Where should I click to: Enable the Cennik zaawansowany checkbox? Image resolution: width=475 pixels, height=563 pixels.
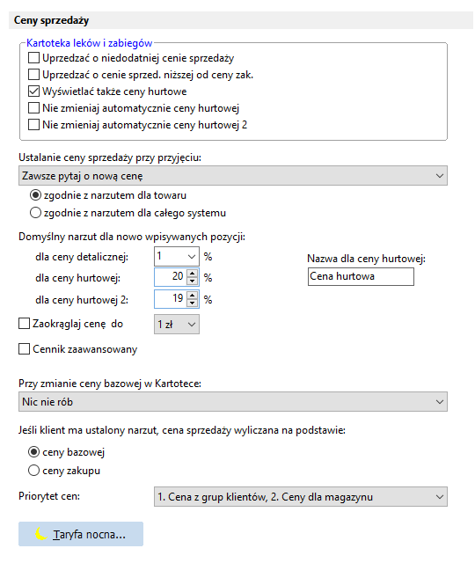(x=24, y=349)
